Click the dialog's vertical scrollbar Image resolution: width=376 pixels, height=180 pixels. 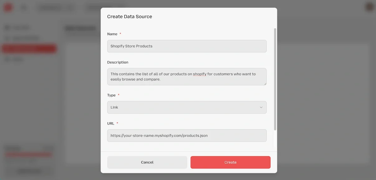pyautogui.click(x=275, y=79)
